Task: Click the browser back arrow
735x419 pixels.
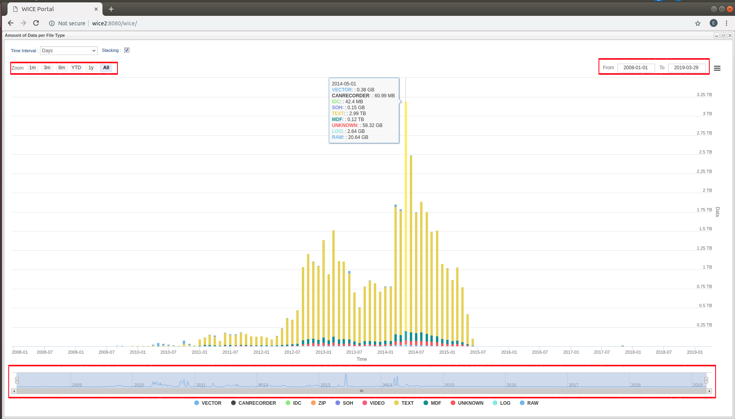Action: coord(11,23)
